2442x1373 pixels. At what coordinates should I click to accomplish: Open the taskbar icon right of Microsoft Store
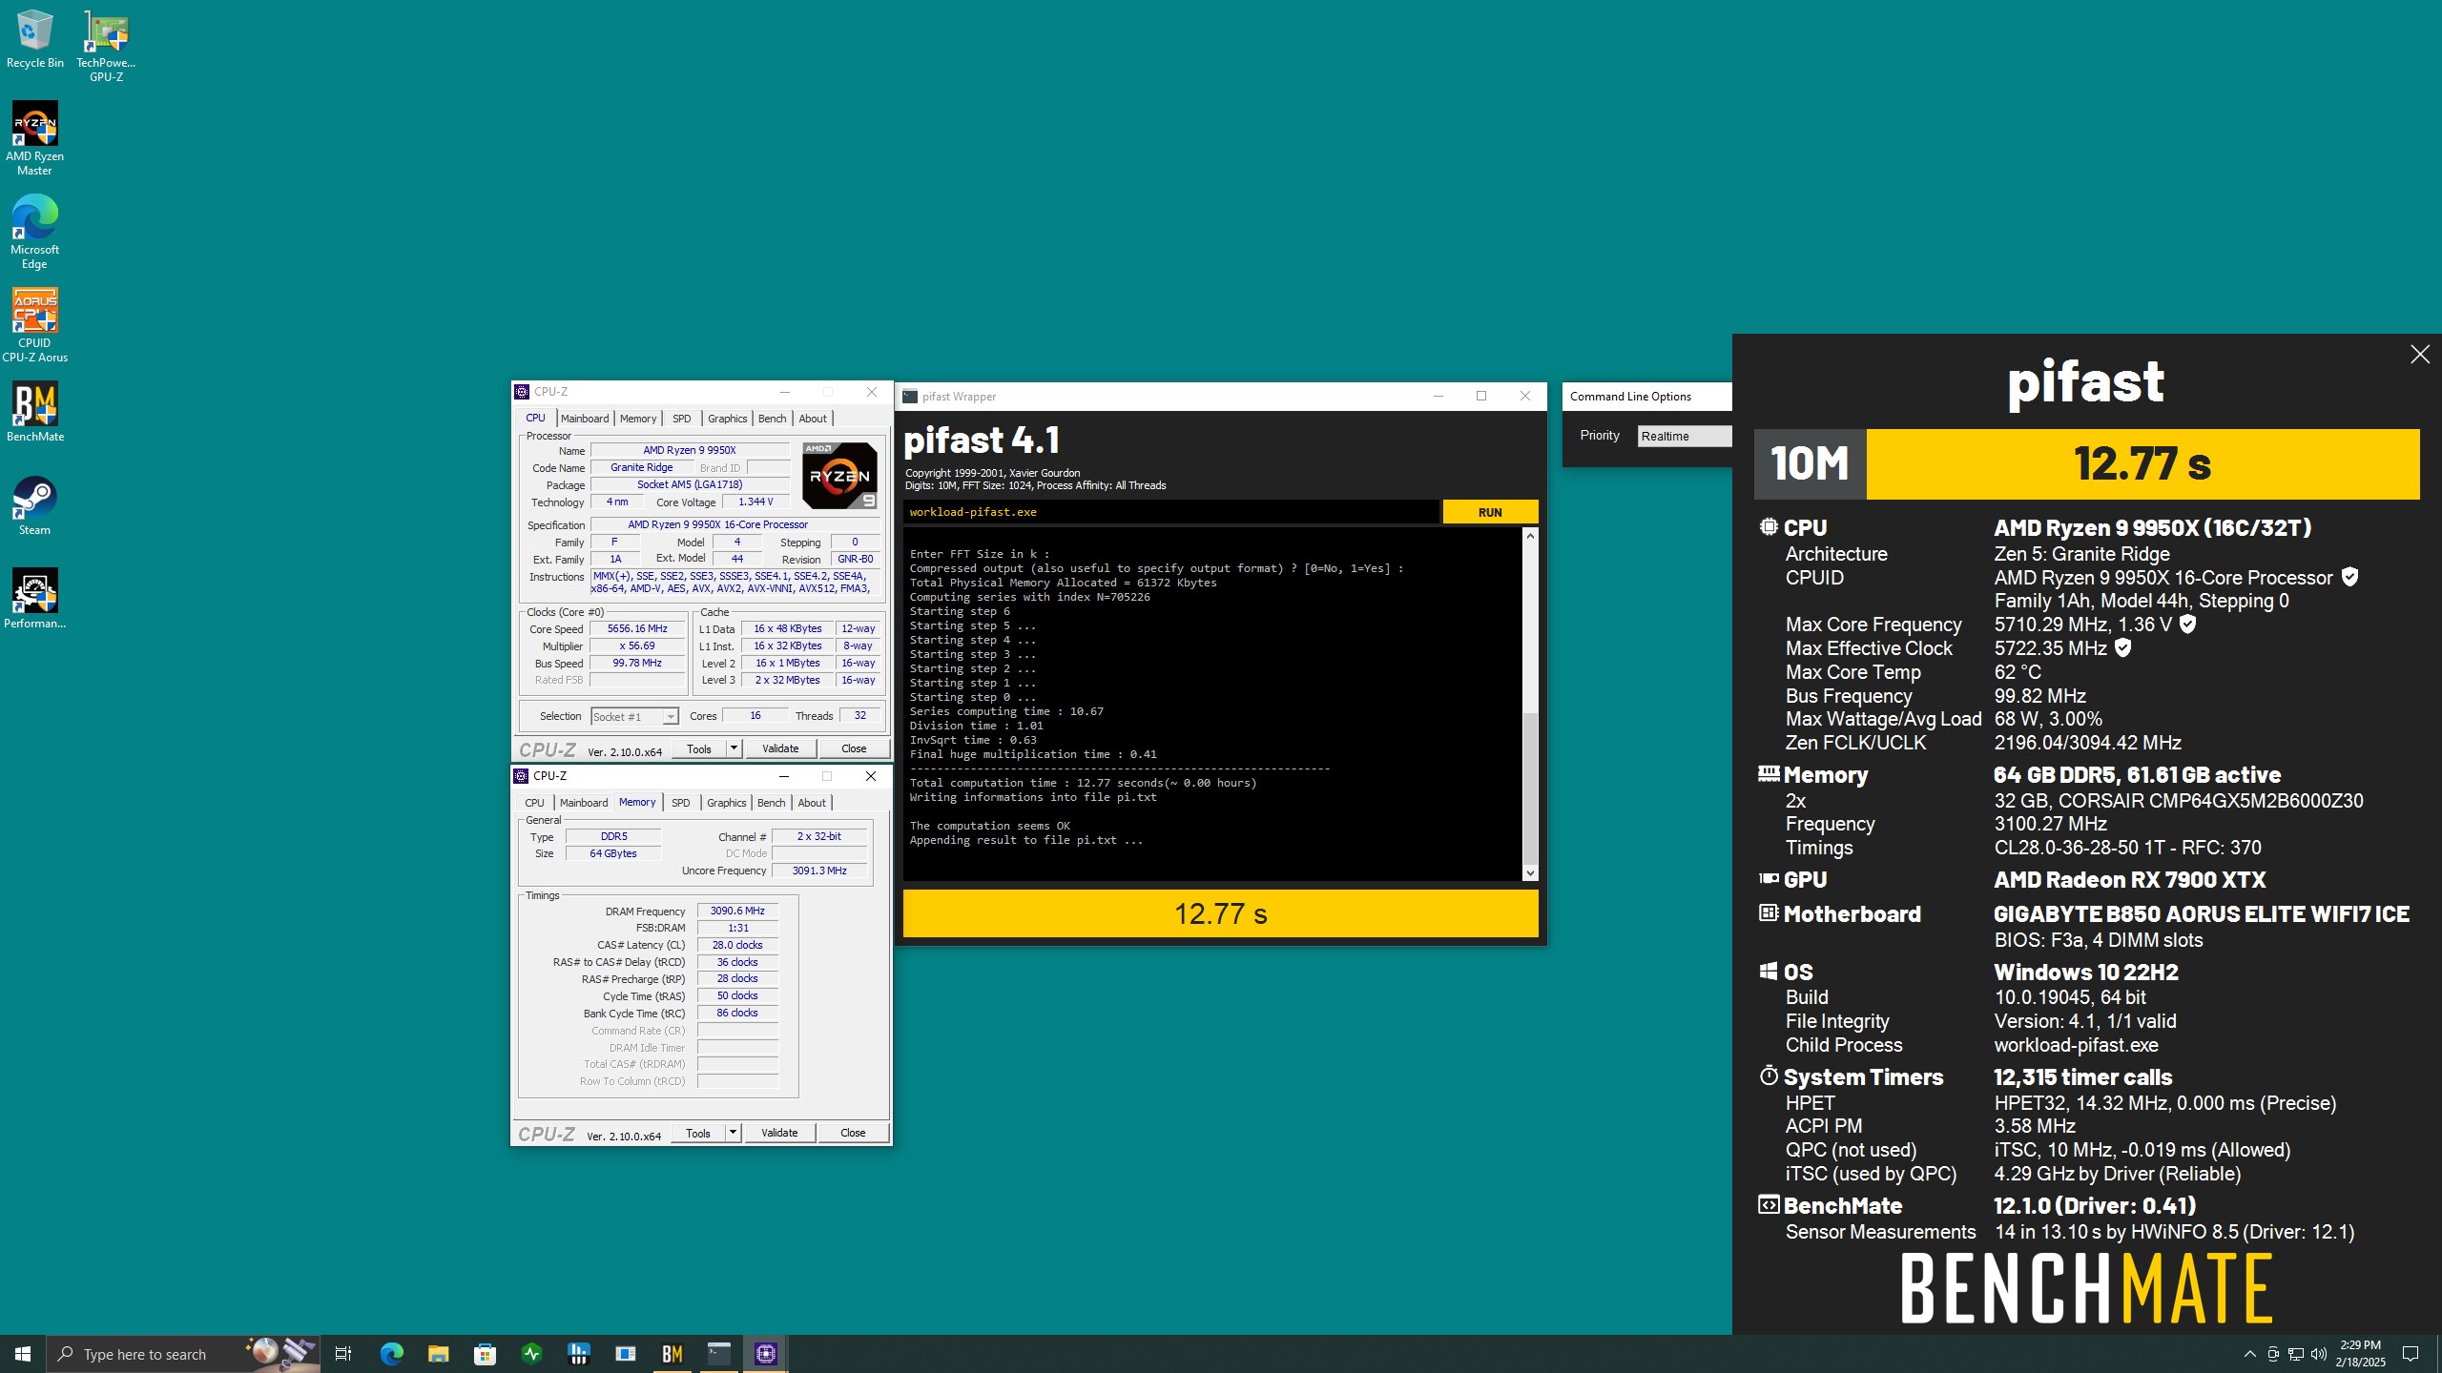(531, 1354)
